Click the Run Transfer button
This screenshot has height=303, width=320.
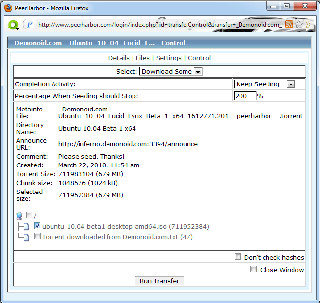(x=160, y=281)
